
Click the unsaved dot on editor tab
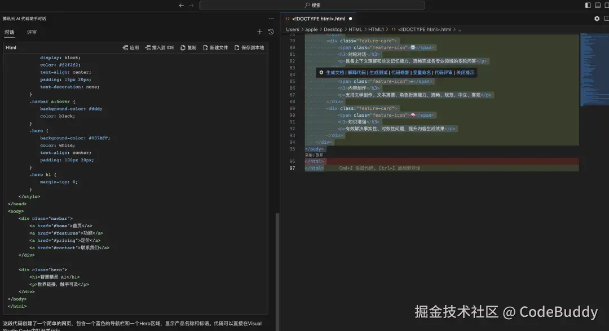[x=350, y=19]
